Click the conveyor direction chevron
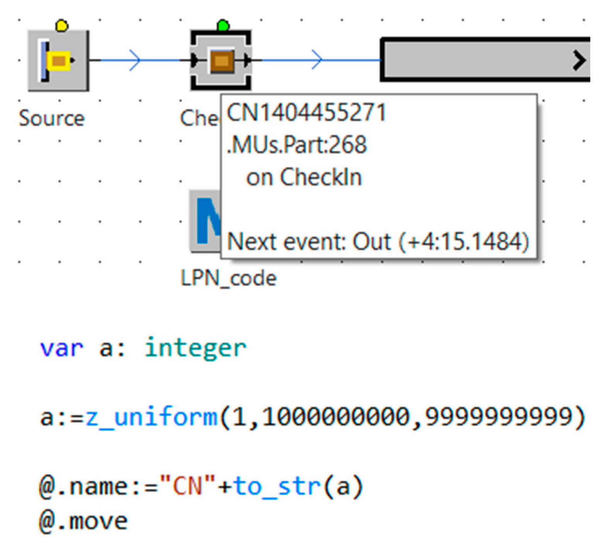 (x=579, y=61)
